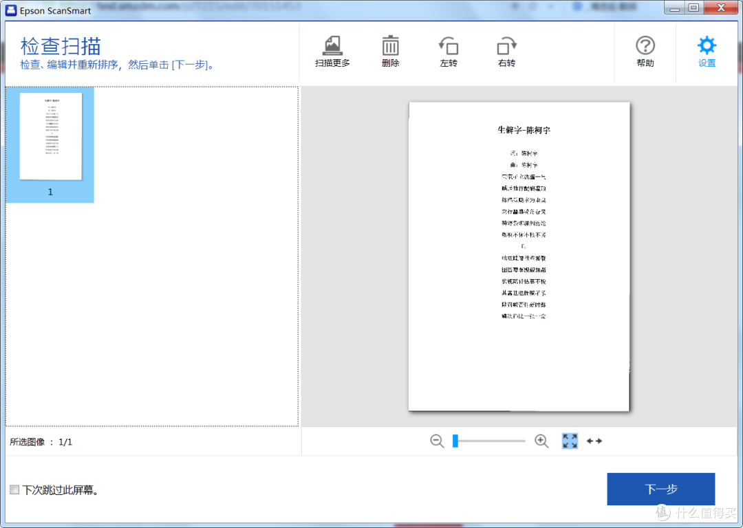Close the Epson ScanSmart window
This screenshot has height=528, width=743.
pyautogui.click(x=721, y=8)
